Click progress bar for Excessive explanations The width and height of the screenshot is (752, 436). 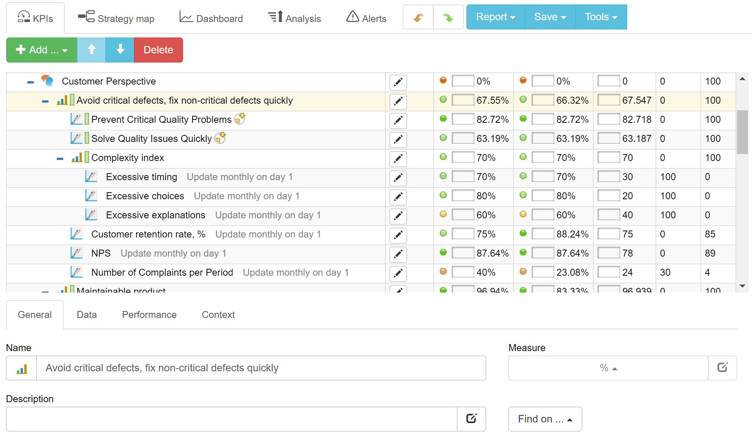coord(463,215)
